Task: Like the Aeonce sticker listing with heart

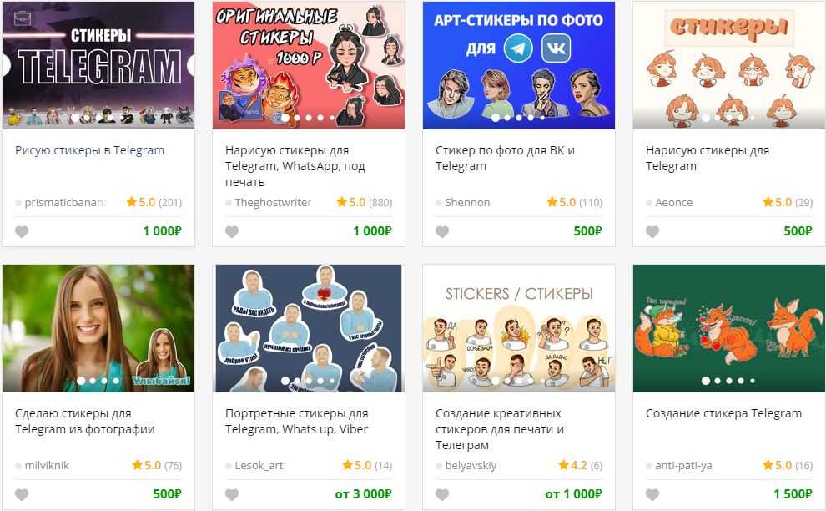Action: pos(652,231)
